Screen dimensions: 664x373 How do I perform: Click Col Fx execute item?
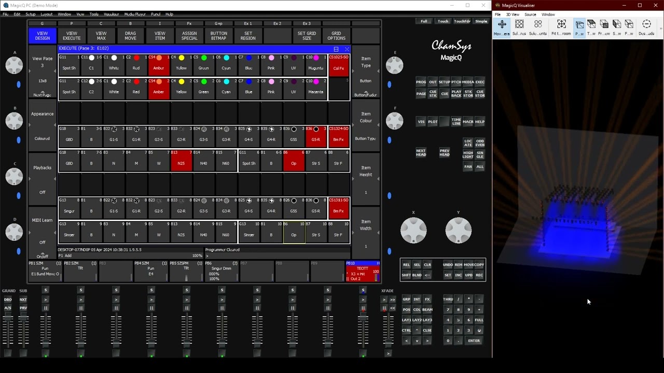coord(339,64)
